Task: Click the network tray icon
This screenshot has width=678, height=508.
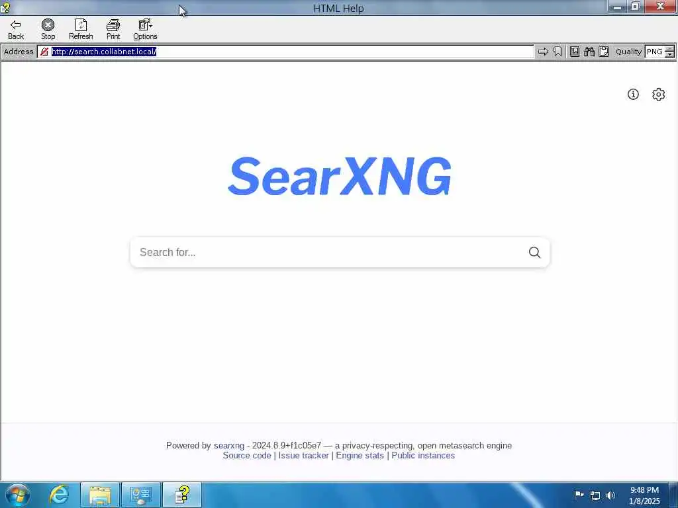Action: (595, 495)
